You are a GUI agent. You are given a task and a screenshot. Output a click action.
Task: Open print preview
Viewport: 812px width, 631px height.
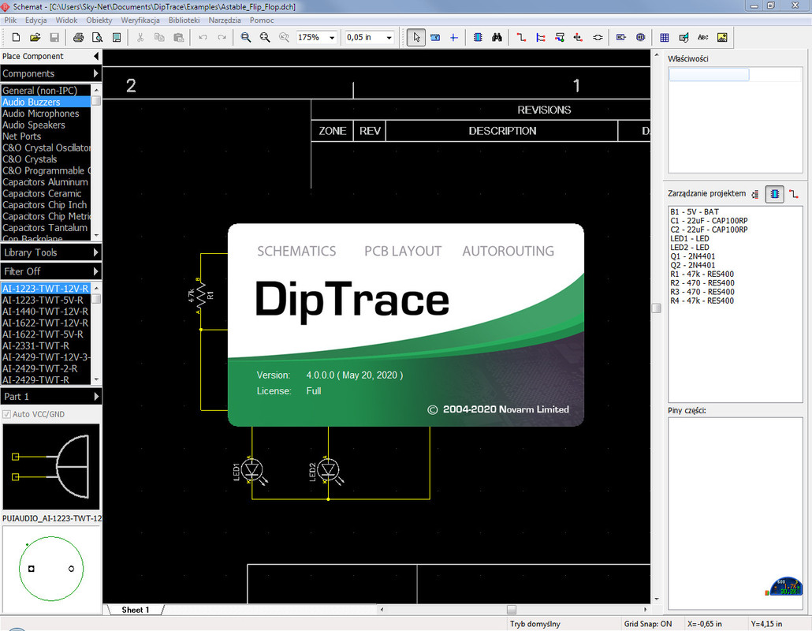click(97, 37)
